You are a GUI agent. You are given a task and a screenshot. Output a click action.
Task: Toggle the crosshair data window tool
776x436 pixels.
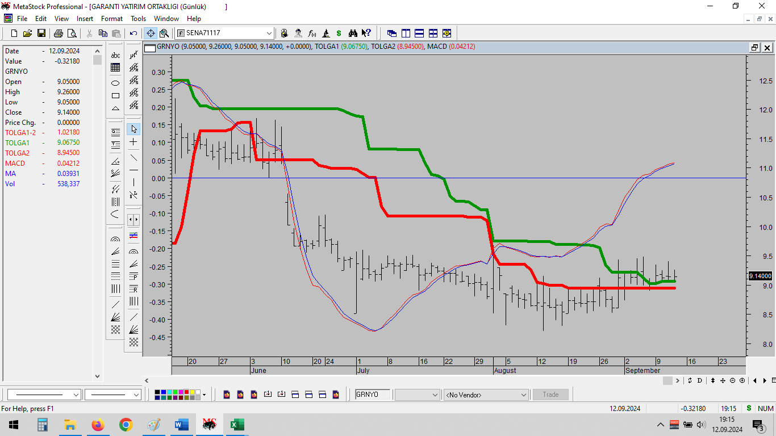pyautogui.click(x=151, y=33)
